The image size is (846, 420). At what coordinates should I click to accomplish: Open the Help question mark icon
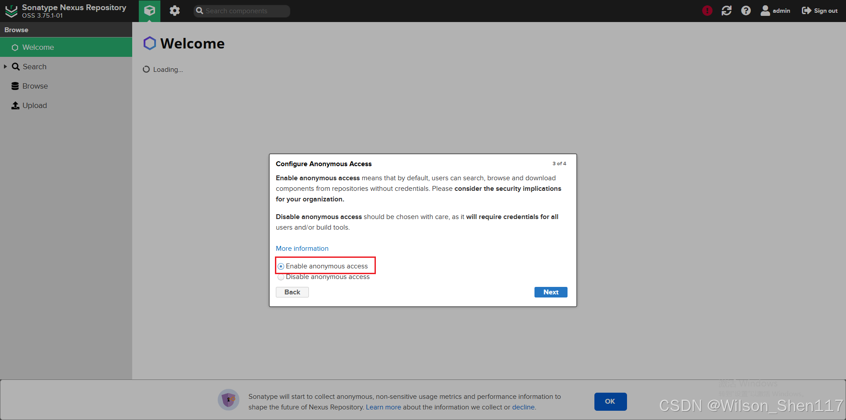[x=746, y=11]
